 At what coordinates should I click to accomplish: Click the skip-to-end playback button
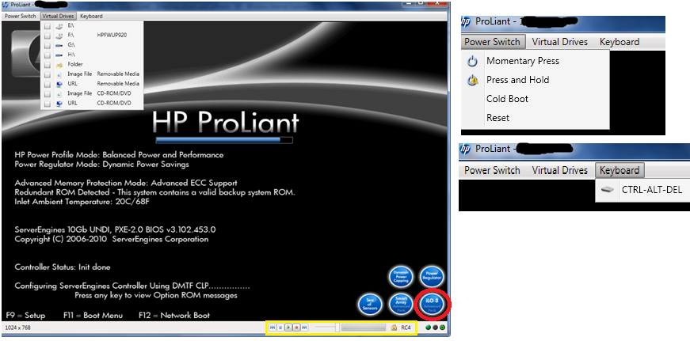tap(304, 328)
